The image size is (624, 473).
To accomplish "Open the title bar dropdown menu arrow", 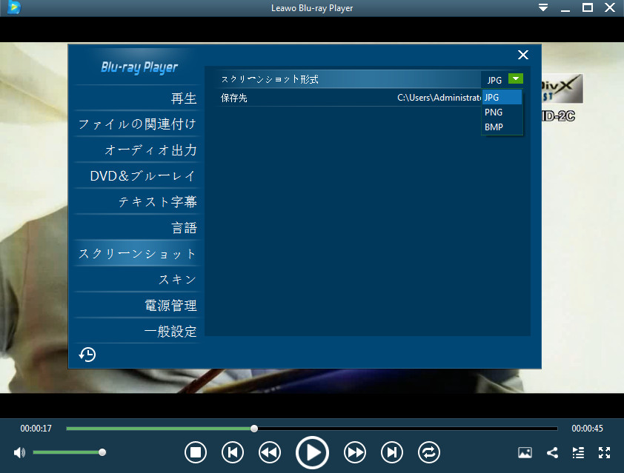I will pyautogui.click(x=542, y=7).
